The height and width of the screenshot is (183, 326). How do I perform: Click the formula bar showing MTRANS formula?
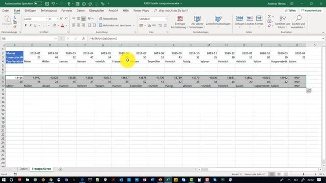click(x=205, y=39)
